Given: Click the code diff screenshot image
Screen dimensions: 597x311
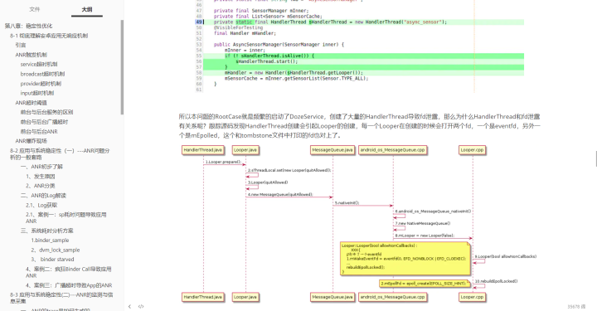Looking at the screenshot, I should coord(359,46).
